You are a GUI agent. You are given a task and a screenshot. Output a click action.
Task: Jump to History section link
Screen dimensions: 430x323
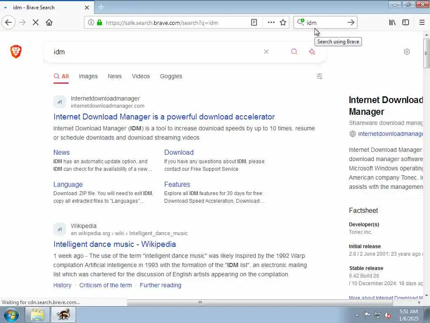click(x=62, y=285)
